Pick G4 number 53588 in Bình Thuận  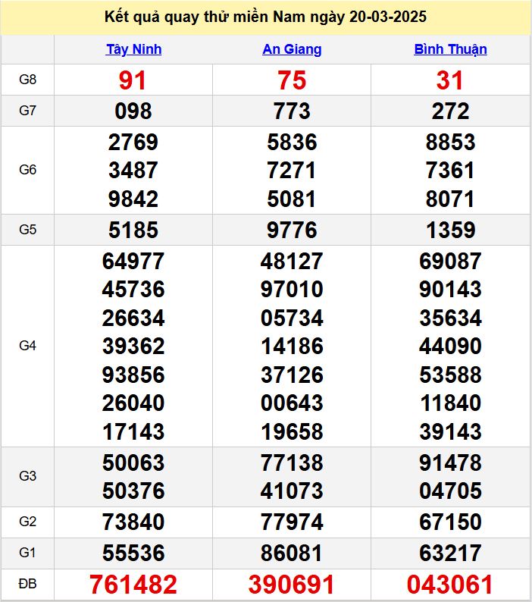[450, 375]
